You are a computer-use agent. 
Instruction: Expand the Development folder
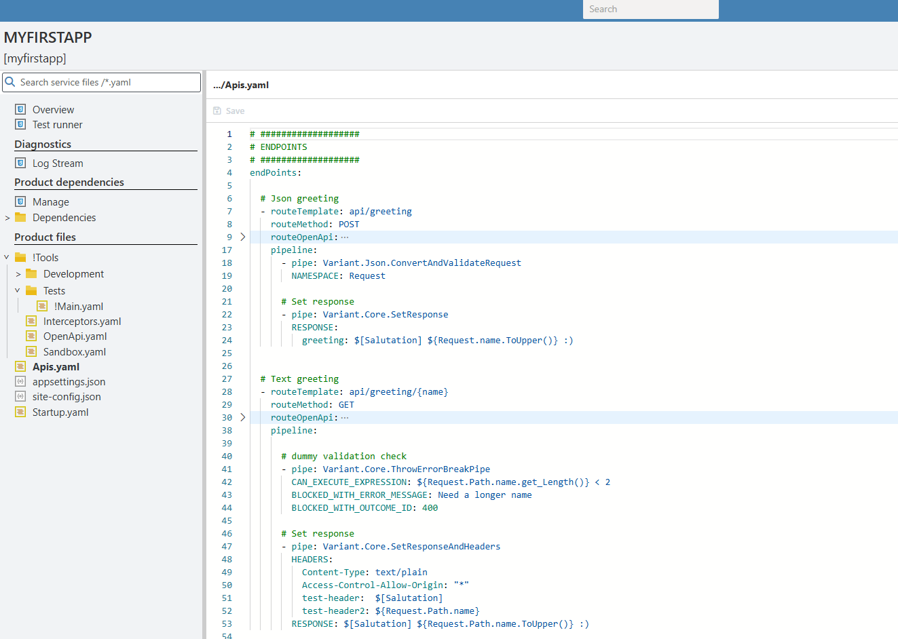pyautogui.click(x=18, y=274)
